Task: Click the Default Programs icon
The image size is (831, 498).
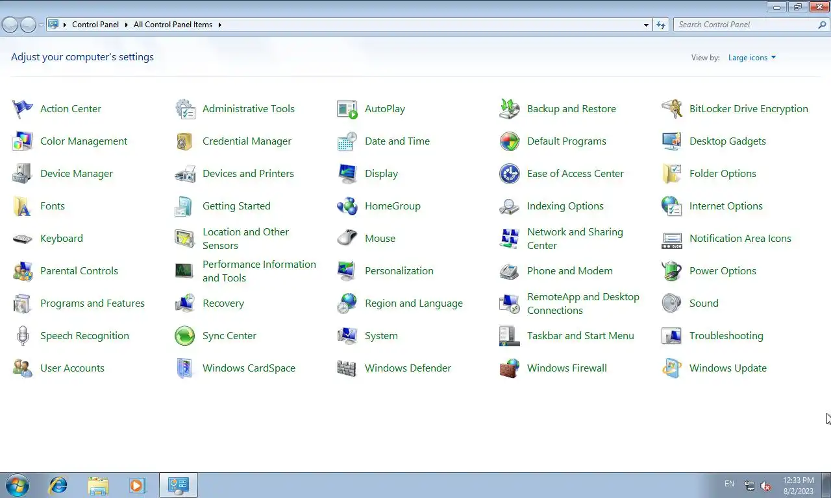Action: coord(510,141)
